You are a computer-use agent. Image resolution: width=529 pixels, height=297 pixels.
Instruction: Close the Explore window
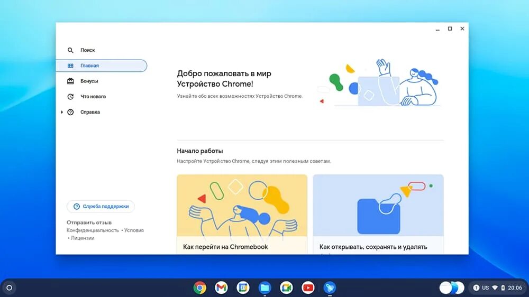462,29
